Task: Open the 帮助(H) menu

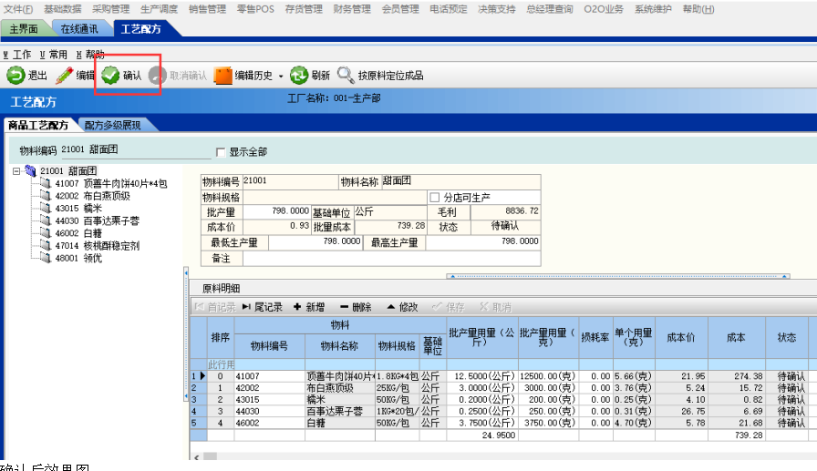Action: tap(698, 9)
